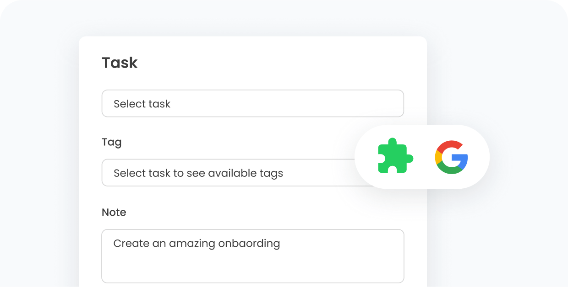
Task: Open the "Select task" dropdown
Action: point(252,103)
